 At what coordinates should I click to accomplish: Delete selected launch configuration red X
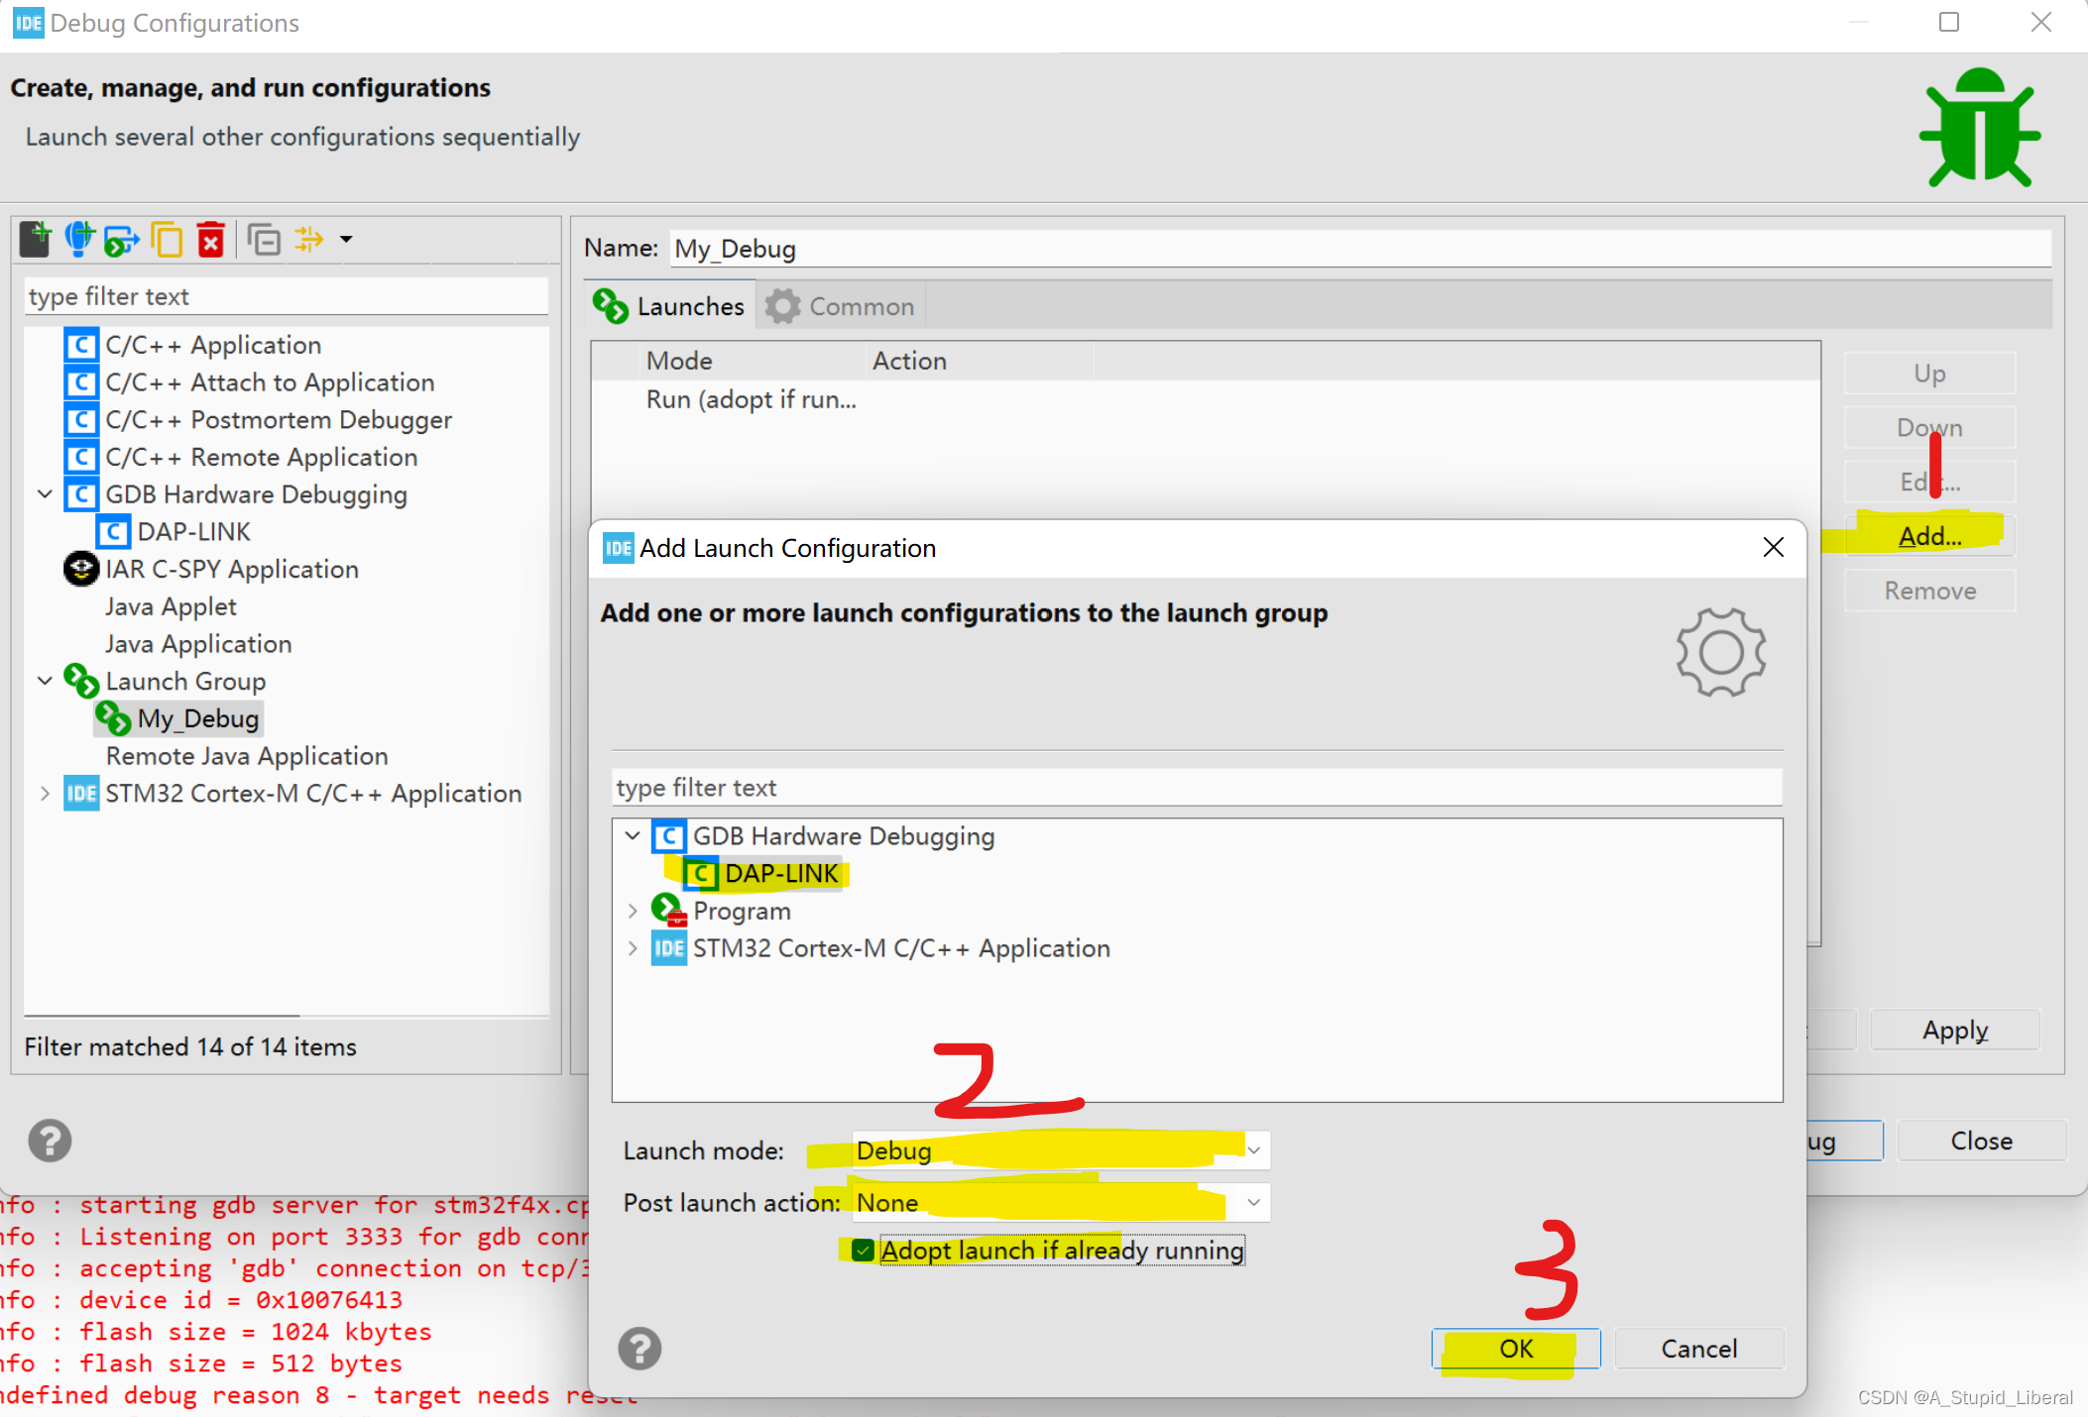point(211,240)
